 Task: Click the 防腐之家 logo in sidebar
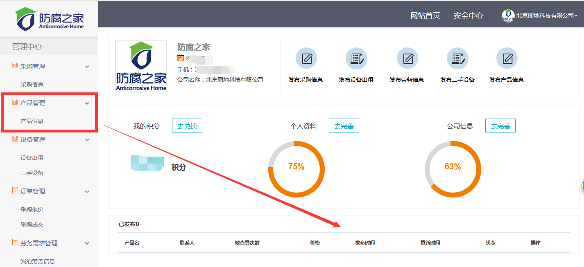coord(49,19)
